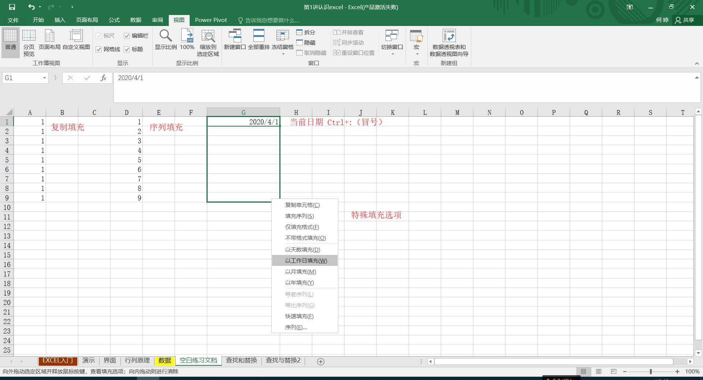This screenshot has height=380, width=703.
Task: Click the Save icon in quick access toolbar
Action: pyautogui.click(x=12, y=7)
